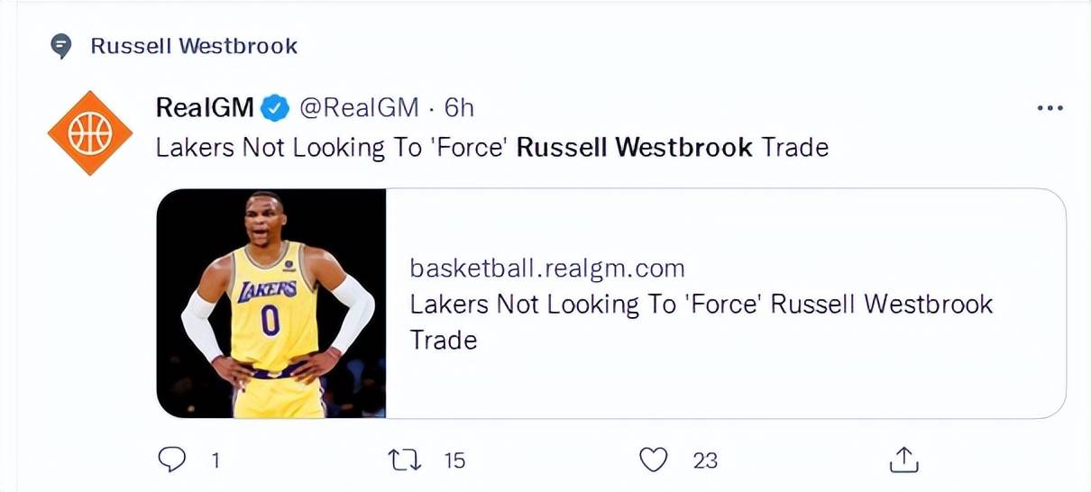
Task: Click the like count 23
Action: pos(705,460)
